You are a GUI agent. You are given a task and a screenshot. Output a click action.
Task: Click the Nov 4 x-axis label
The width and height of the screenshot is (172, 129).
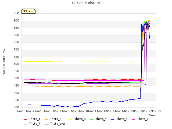30,111
